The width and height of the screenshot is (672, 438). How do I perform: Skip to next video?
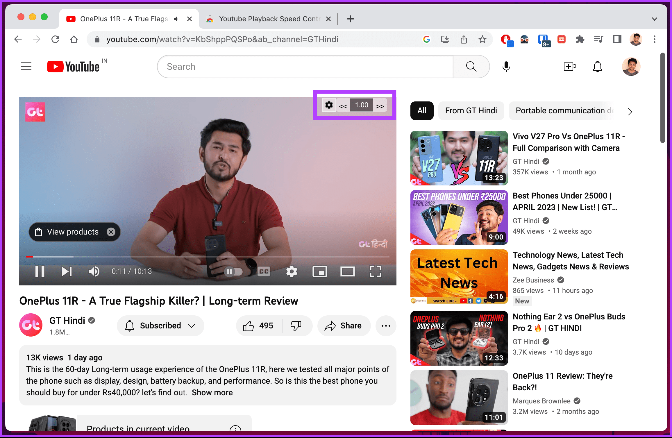click(x=67, y=271)
